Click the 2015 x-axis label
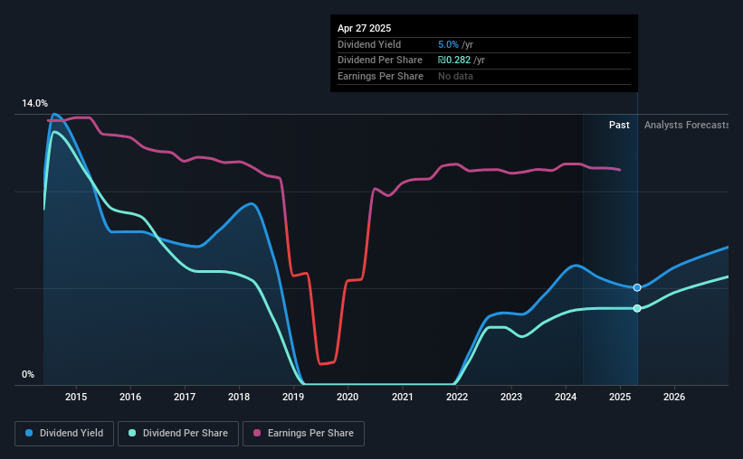Screen dimensions: 743x459 (76, 397)
